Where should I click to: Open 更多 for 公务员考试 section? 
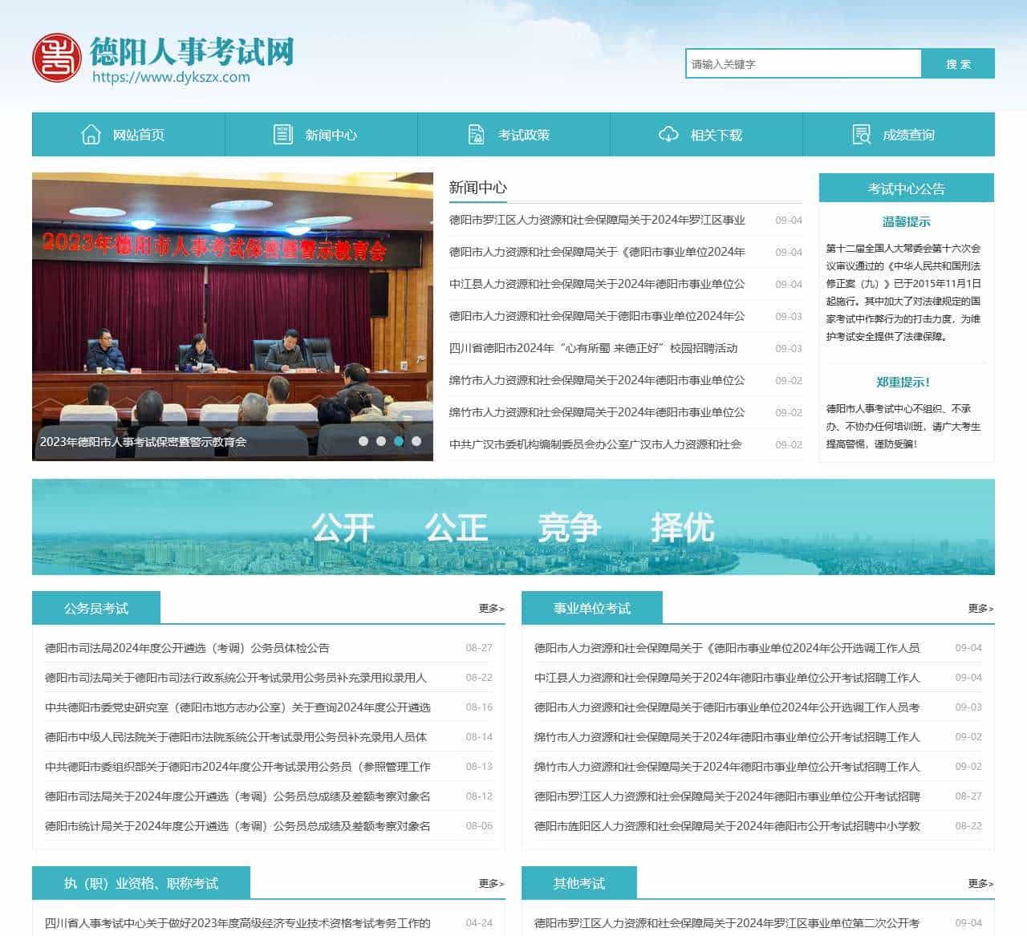pos(490,608)
